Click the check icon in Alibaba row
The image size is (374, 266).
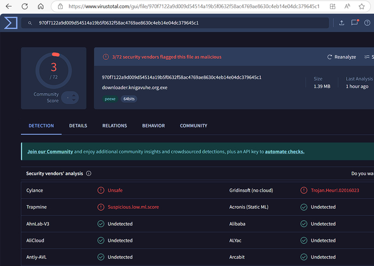(304, 224)
